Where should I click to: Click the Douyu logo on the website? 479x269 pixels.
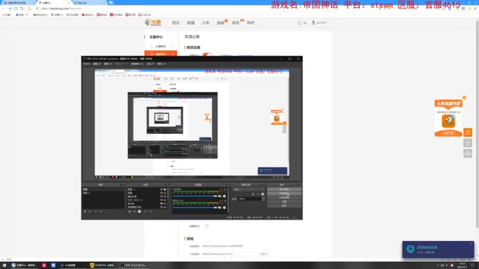(x=153, y=23)
